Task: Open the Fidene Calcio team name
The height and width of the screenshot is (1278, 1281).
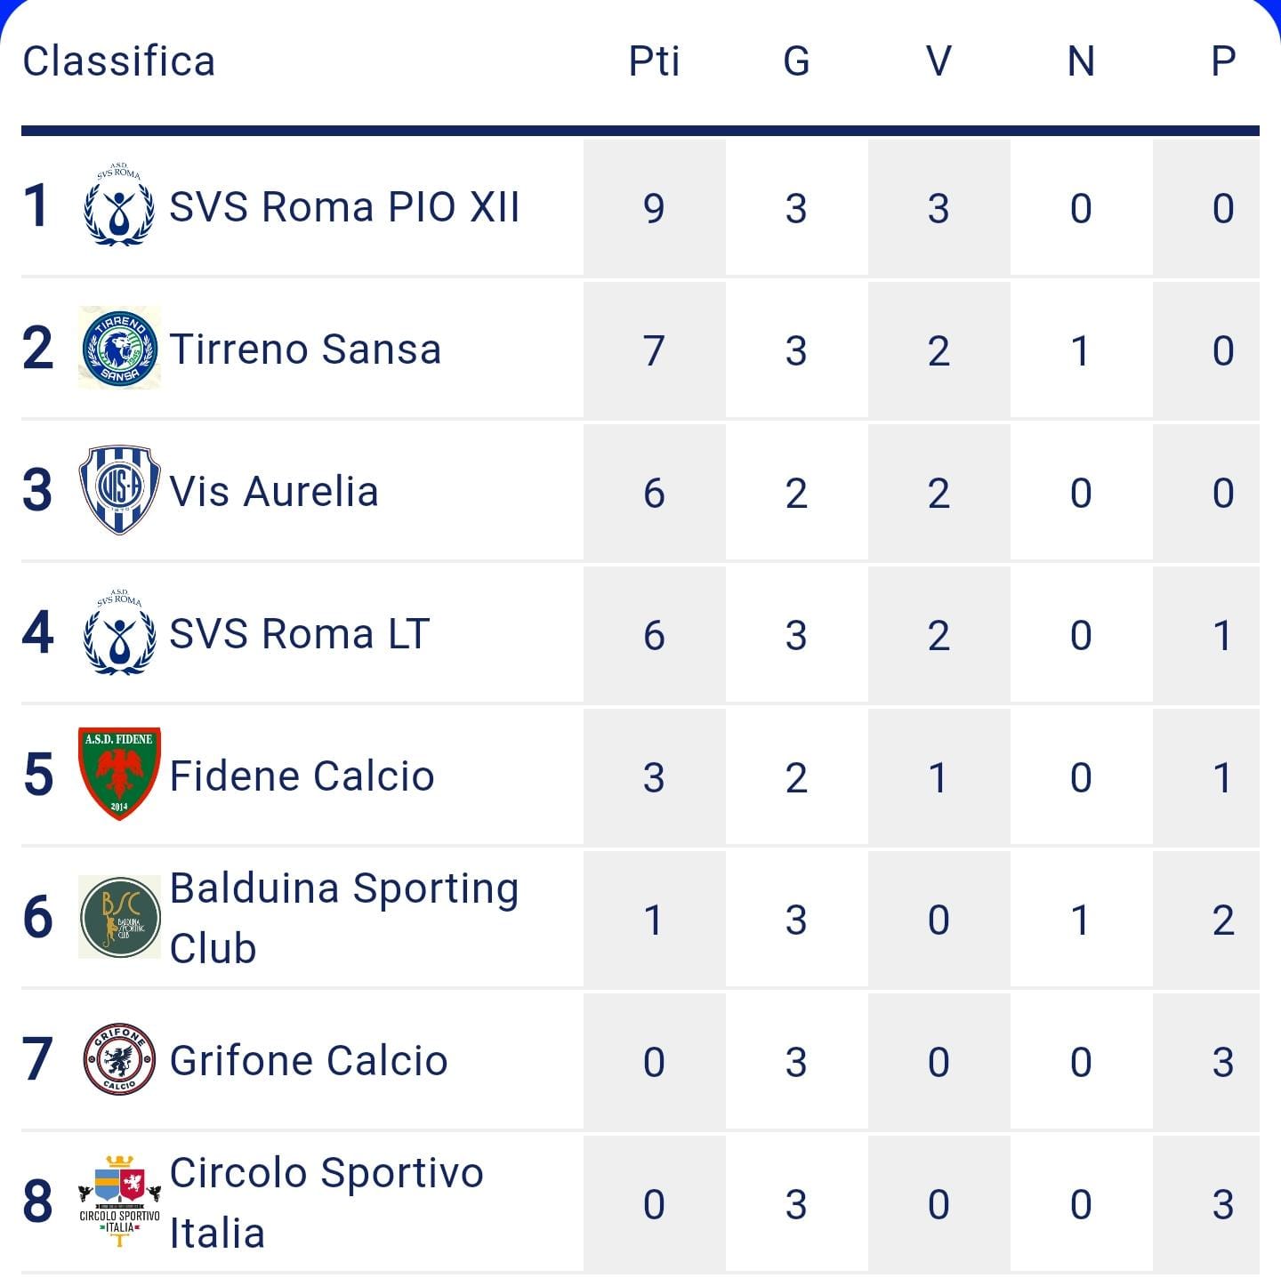Action: [x=302, y=776]
